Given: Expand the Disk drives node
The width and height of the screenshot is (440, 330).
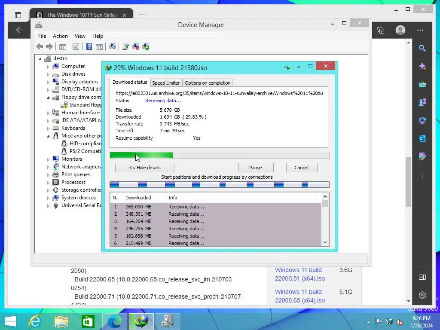Looking at the screenshot, I should pyautogui.click(x=48, y=74).
